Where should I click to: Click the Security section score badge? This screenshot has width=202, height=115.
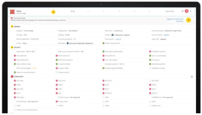pos(12,47)
